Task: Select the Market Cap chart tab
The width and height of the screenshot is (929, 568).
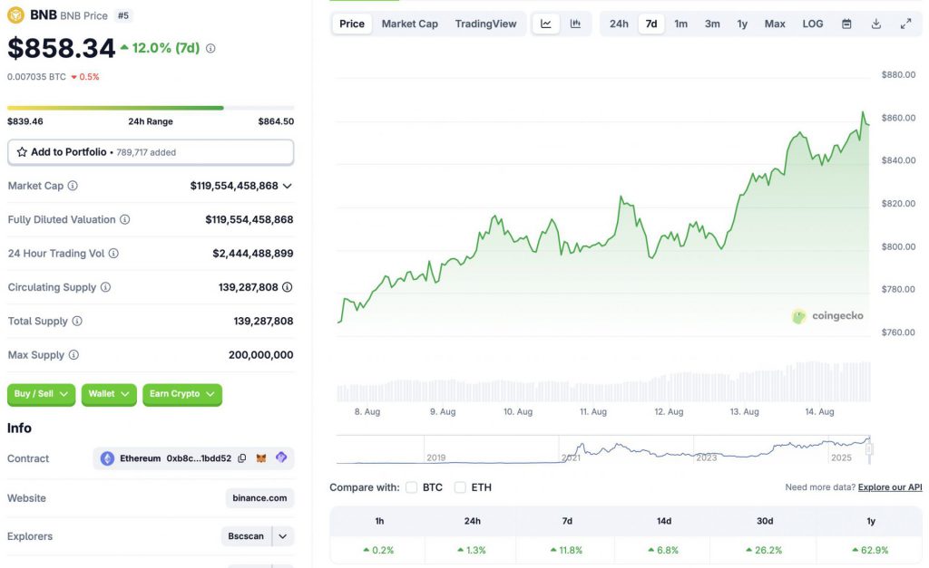Action: coord(409,24)
